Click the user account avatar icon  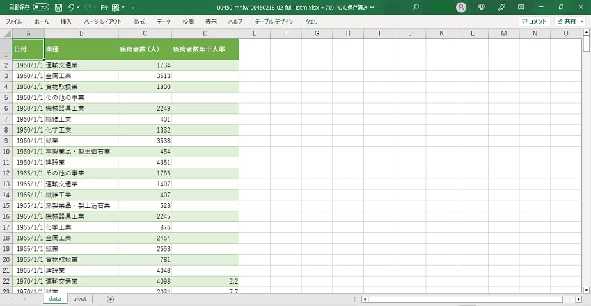pyautogui.click(x=461, y=7)
